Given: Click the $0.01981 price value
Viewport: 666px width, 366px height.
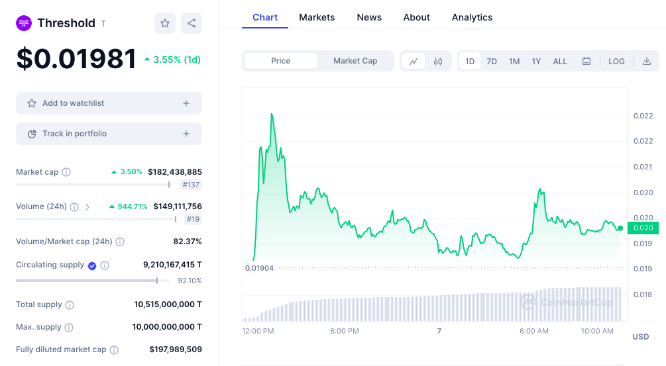Looking at the screenshot, I should 76,58.
